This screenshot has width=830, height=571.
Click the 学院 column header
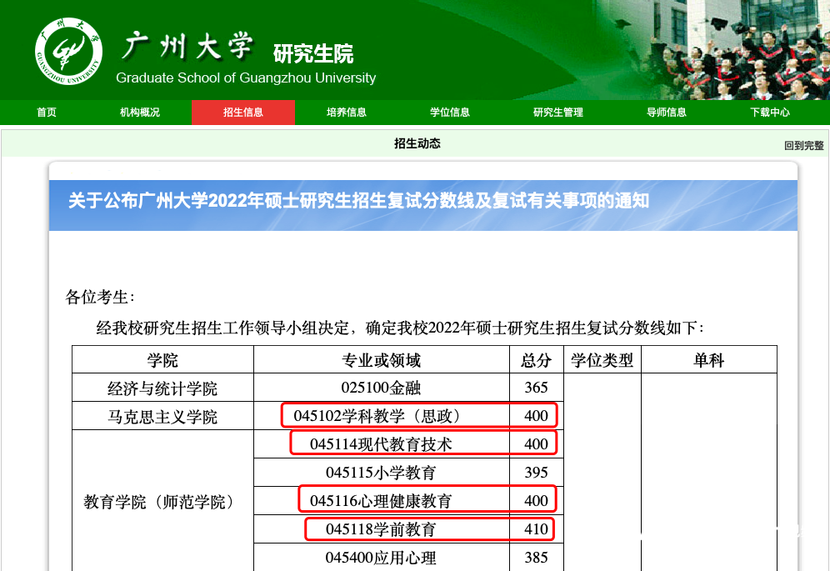click(162, 360)
